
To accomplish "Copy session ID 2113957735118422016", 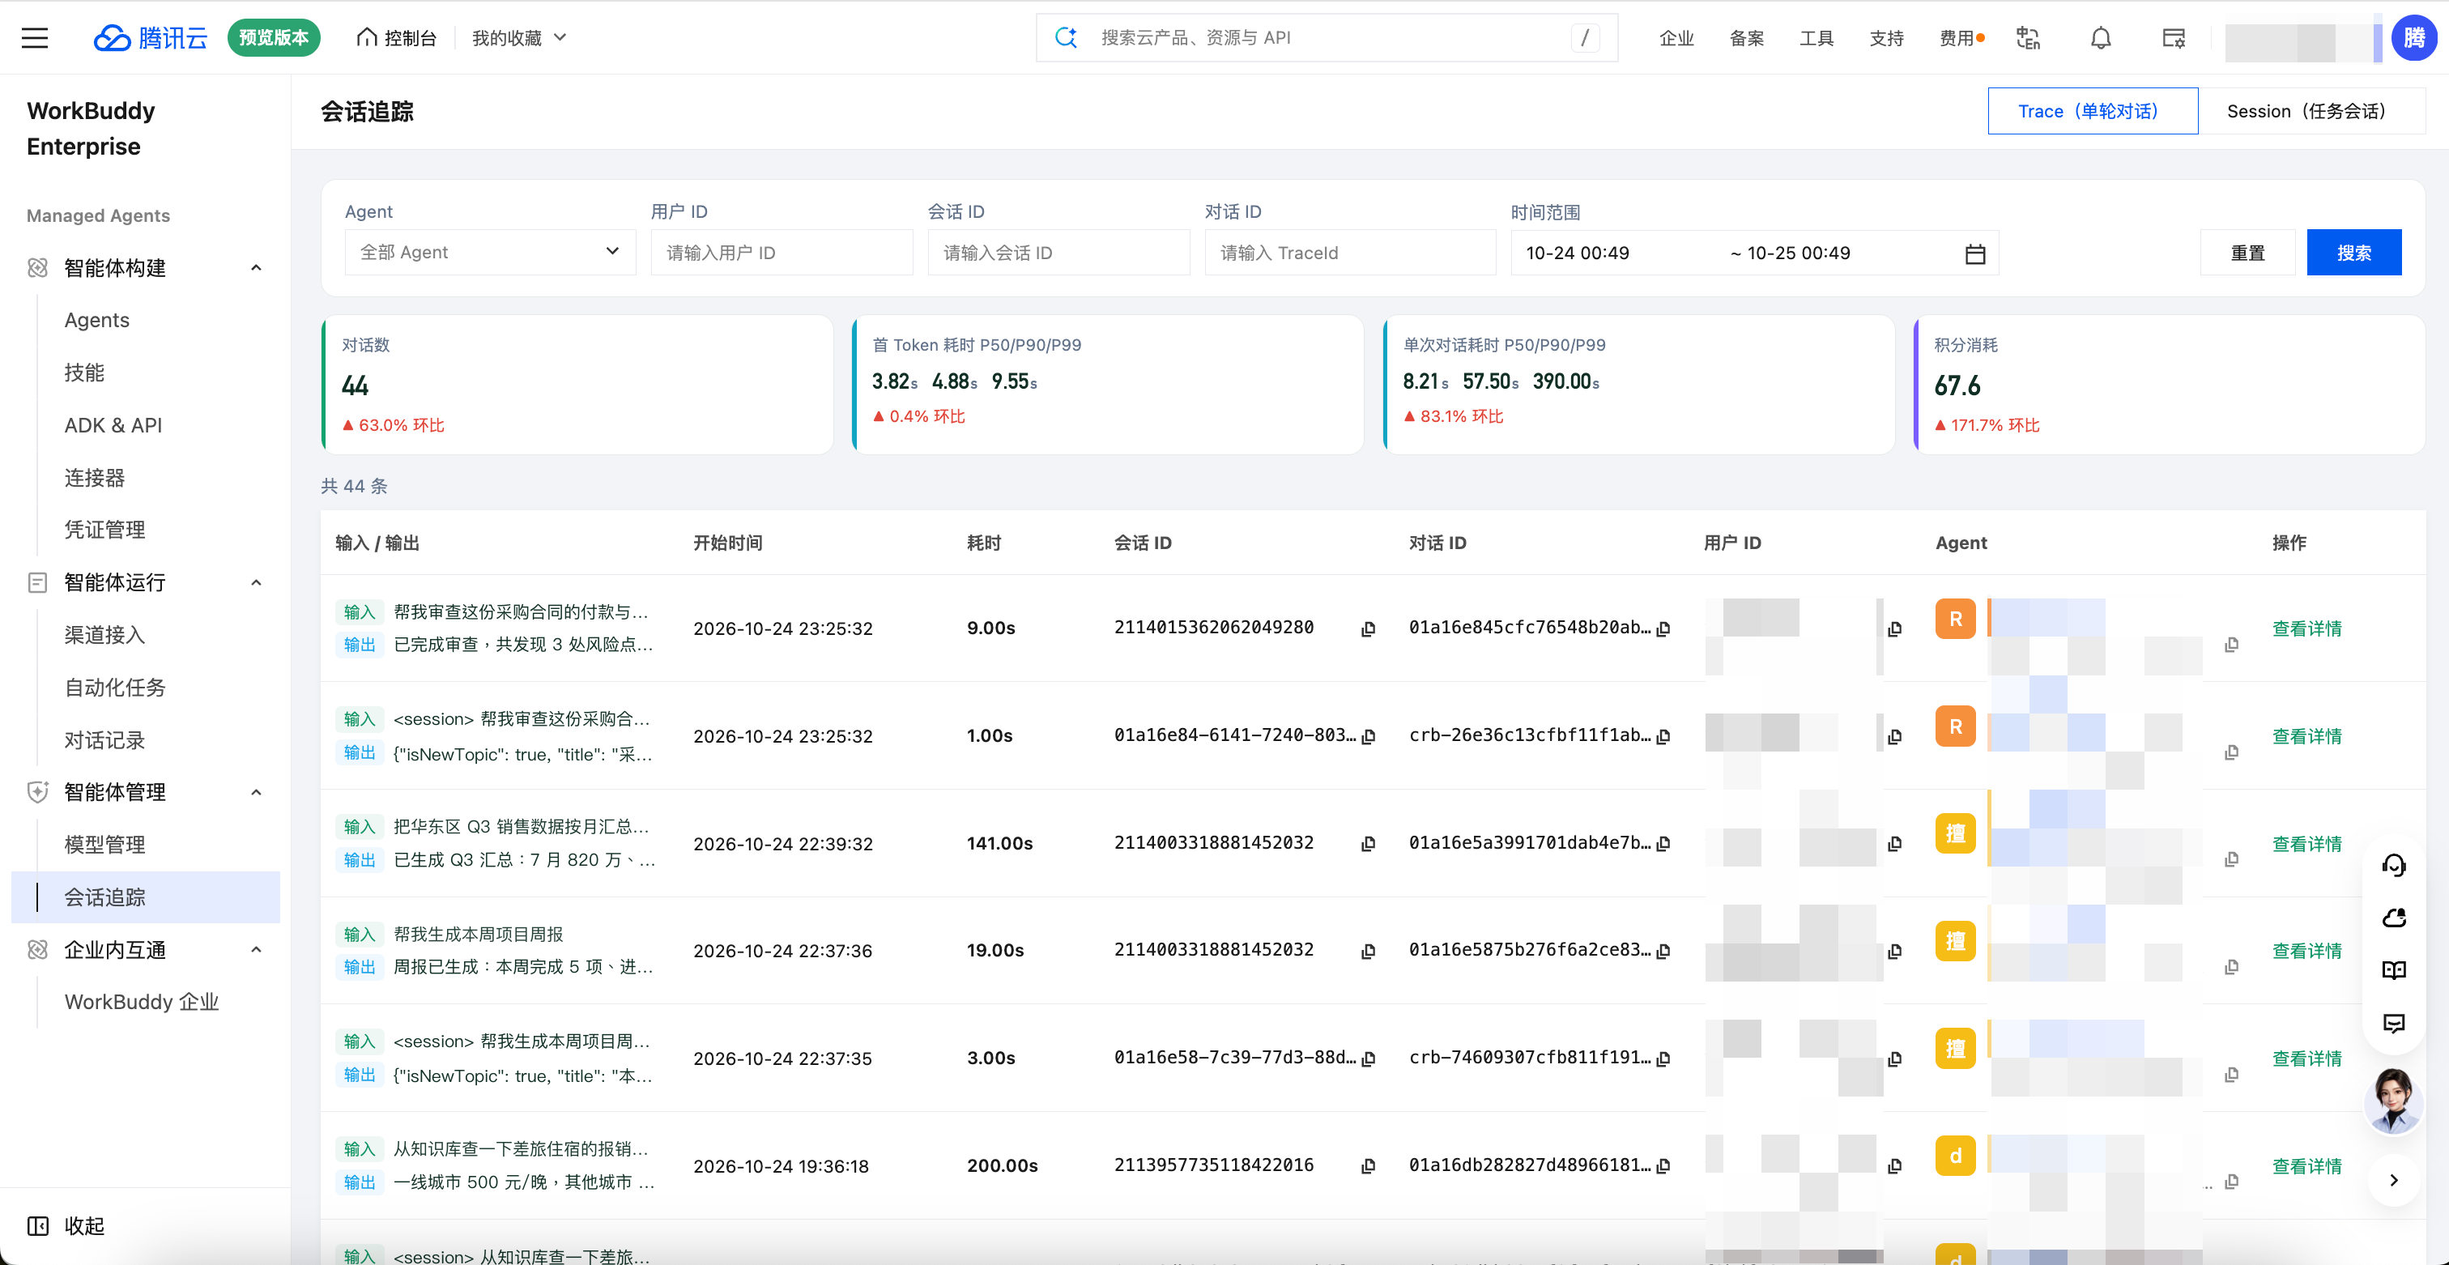I will [x=1368, y=1166].
